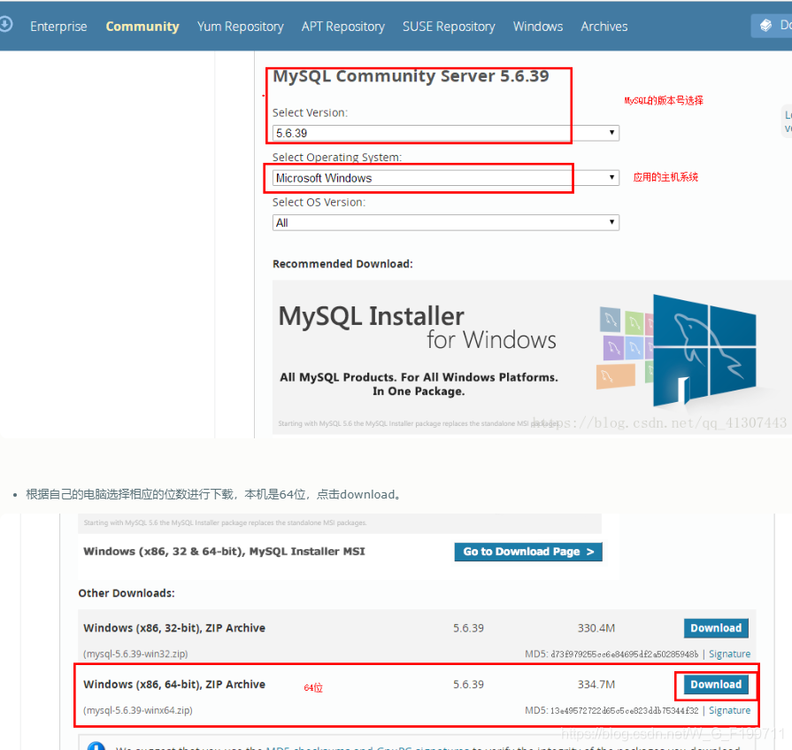The height and width of the screenshot is (750, 792).
Task: Click the 330.4M file size value
Action: click(596, 628)
